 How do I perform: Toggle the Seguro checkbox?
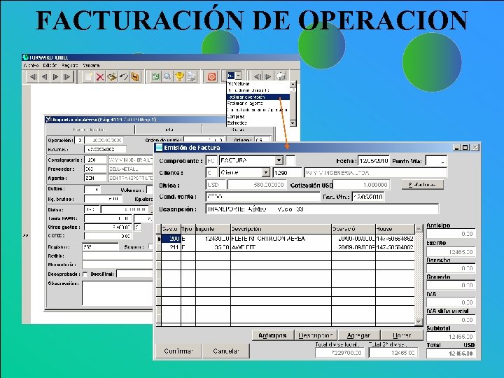(150, 247)
